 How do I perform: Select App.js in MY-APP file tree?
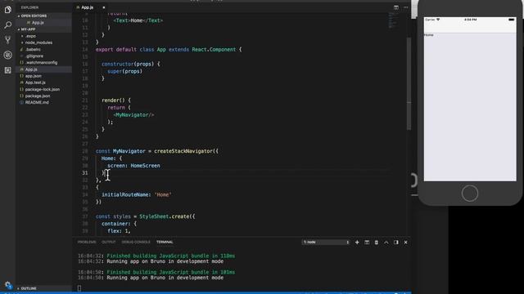(x=31, y=69)
